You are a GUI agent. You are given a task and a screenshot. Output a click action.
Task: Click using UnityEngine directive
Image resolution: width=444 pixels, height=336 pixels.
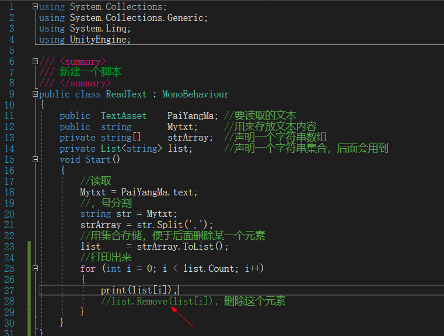[85, 39]
